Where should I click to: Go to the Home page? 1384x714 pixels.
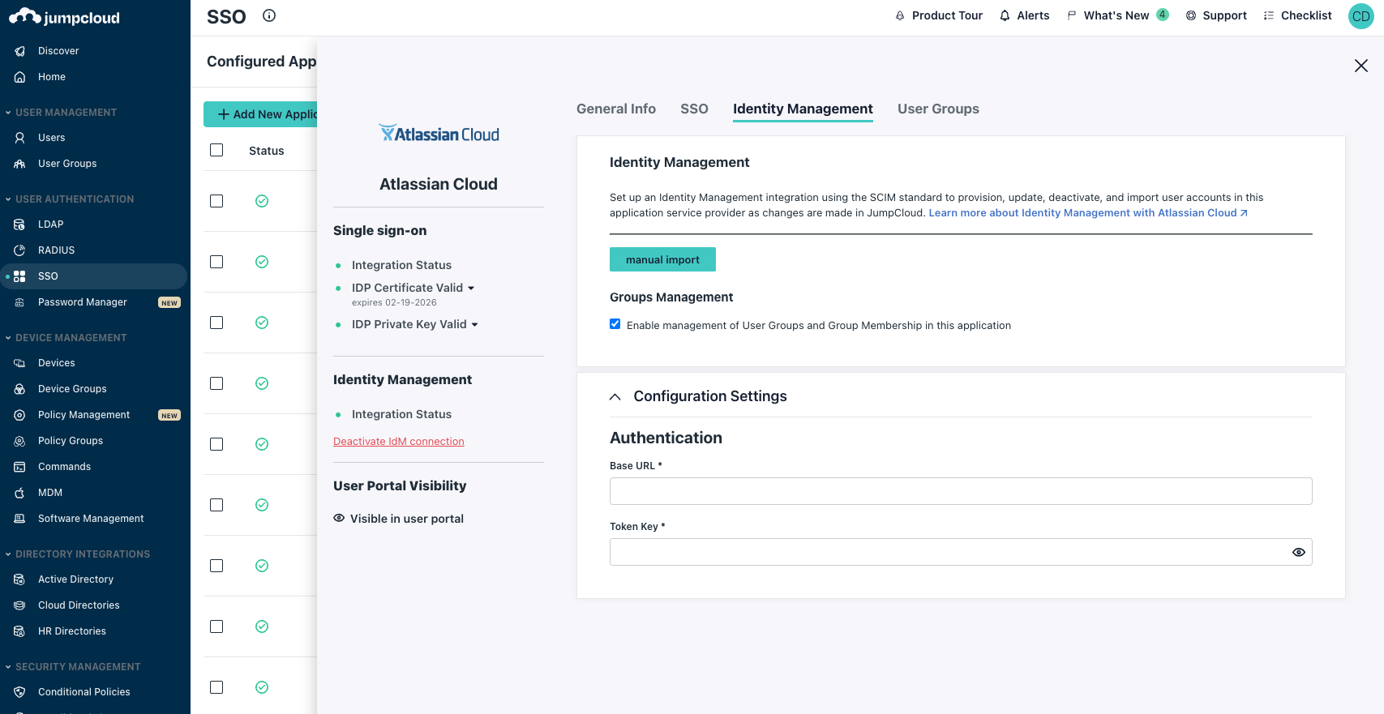point(52,77)
